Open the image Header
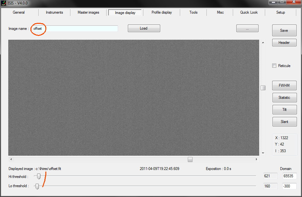The image size is (302, 197). (284, 43)
